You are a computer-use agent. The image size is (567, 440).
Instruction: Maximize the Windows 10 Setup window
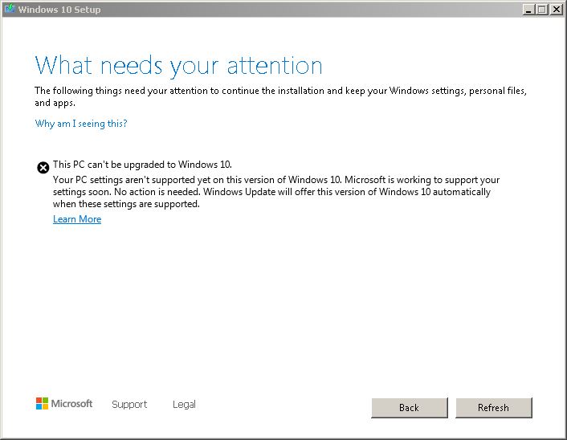(x=542, y=10)
